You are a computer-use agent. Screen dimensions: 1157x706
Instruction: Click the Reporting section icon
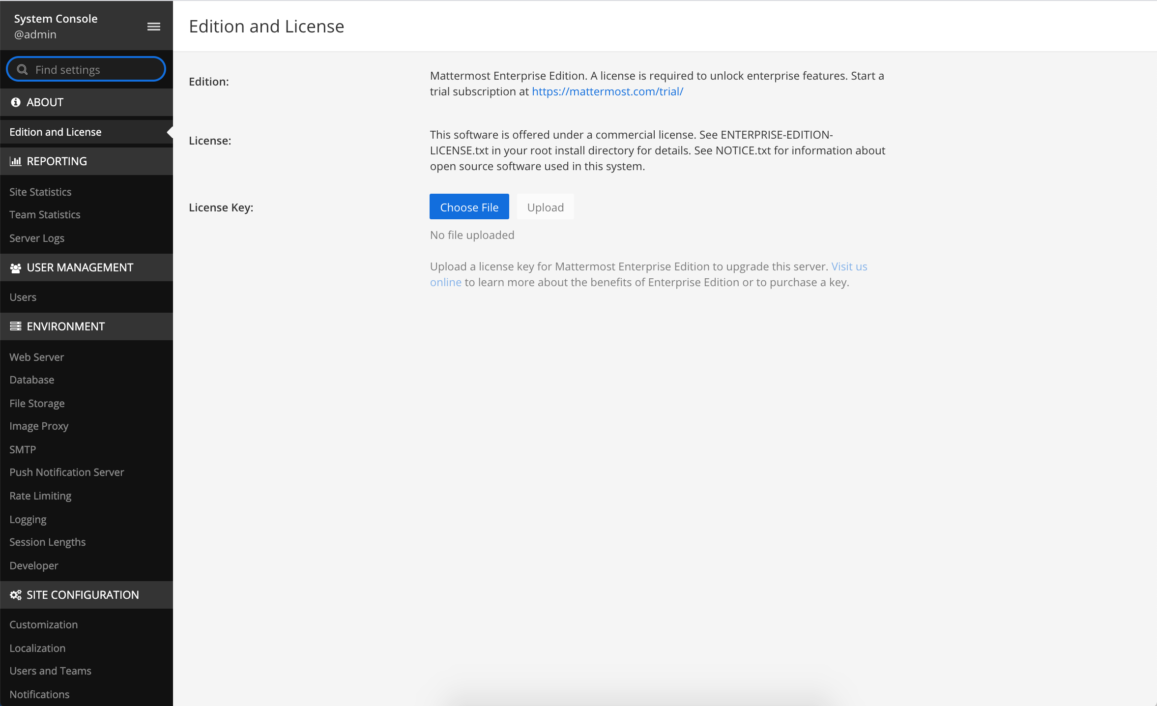click(15, 161)
